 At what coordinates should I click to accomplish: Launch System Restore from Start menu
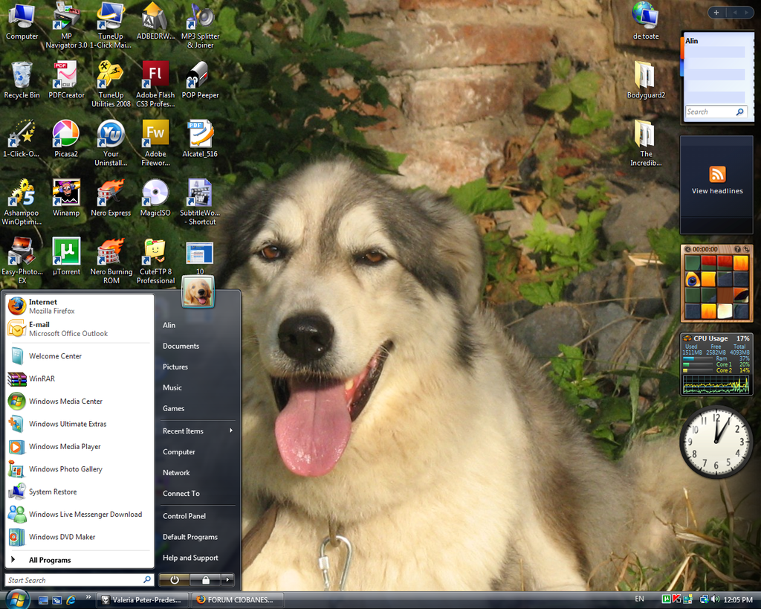pyautogui.click(x=80, y=492)
